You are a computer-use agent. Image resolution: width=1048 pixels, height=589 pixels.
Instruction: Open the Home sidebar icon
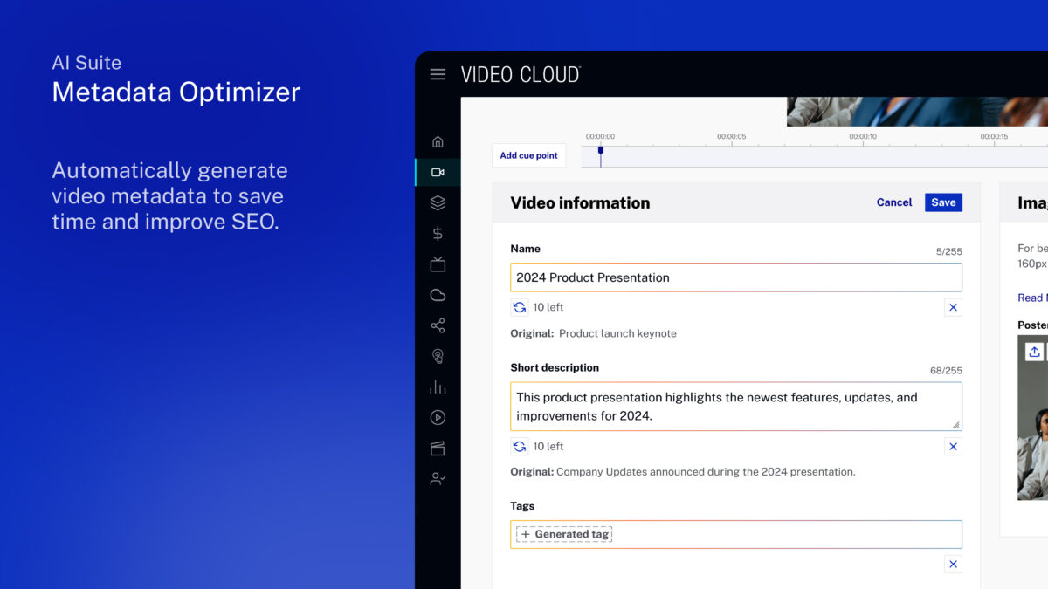tap(438, 140)
